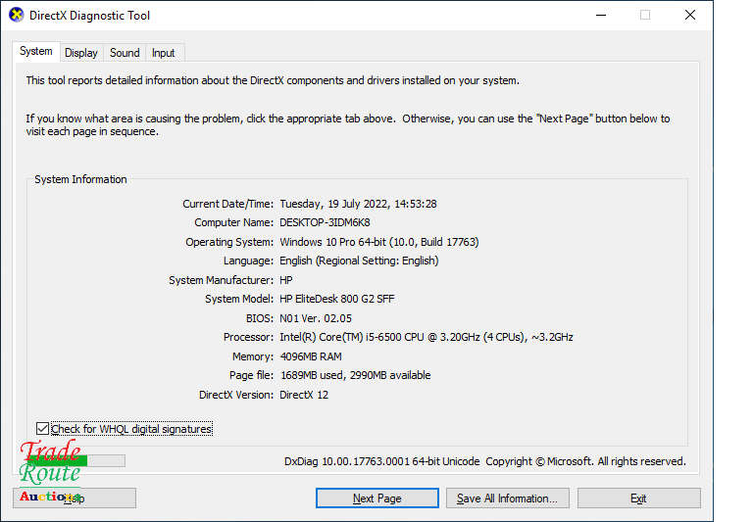
Task: Click the Processor value text
Action: 426,337
